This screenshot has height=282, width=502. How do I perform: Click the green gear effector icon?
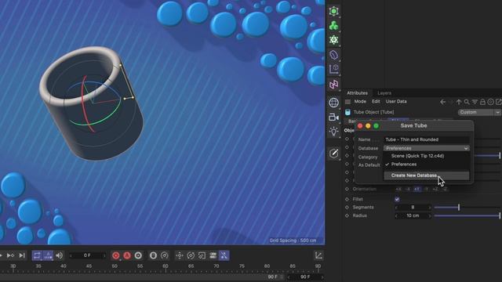click(334, 40)
